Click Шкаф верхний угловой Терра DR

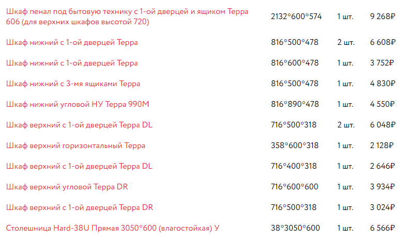pos(67,187)
